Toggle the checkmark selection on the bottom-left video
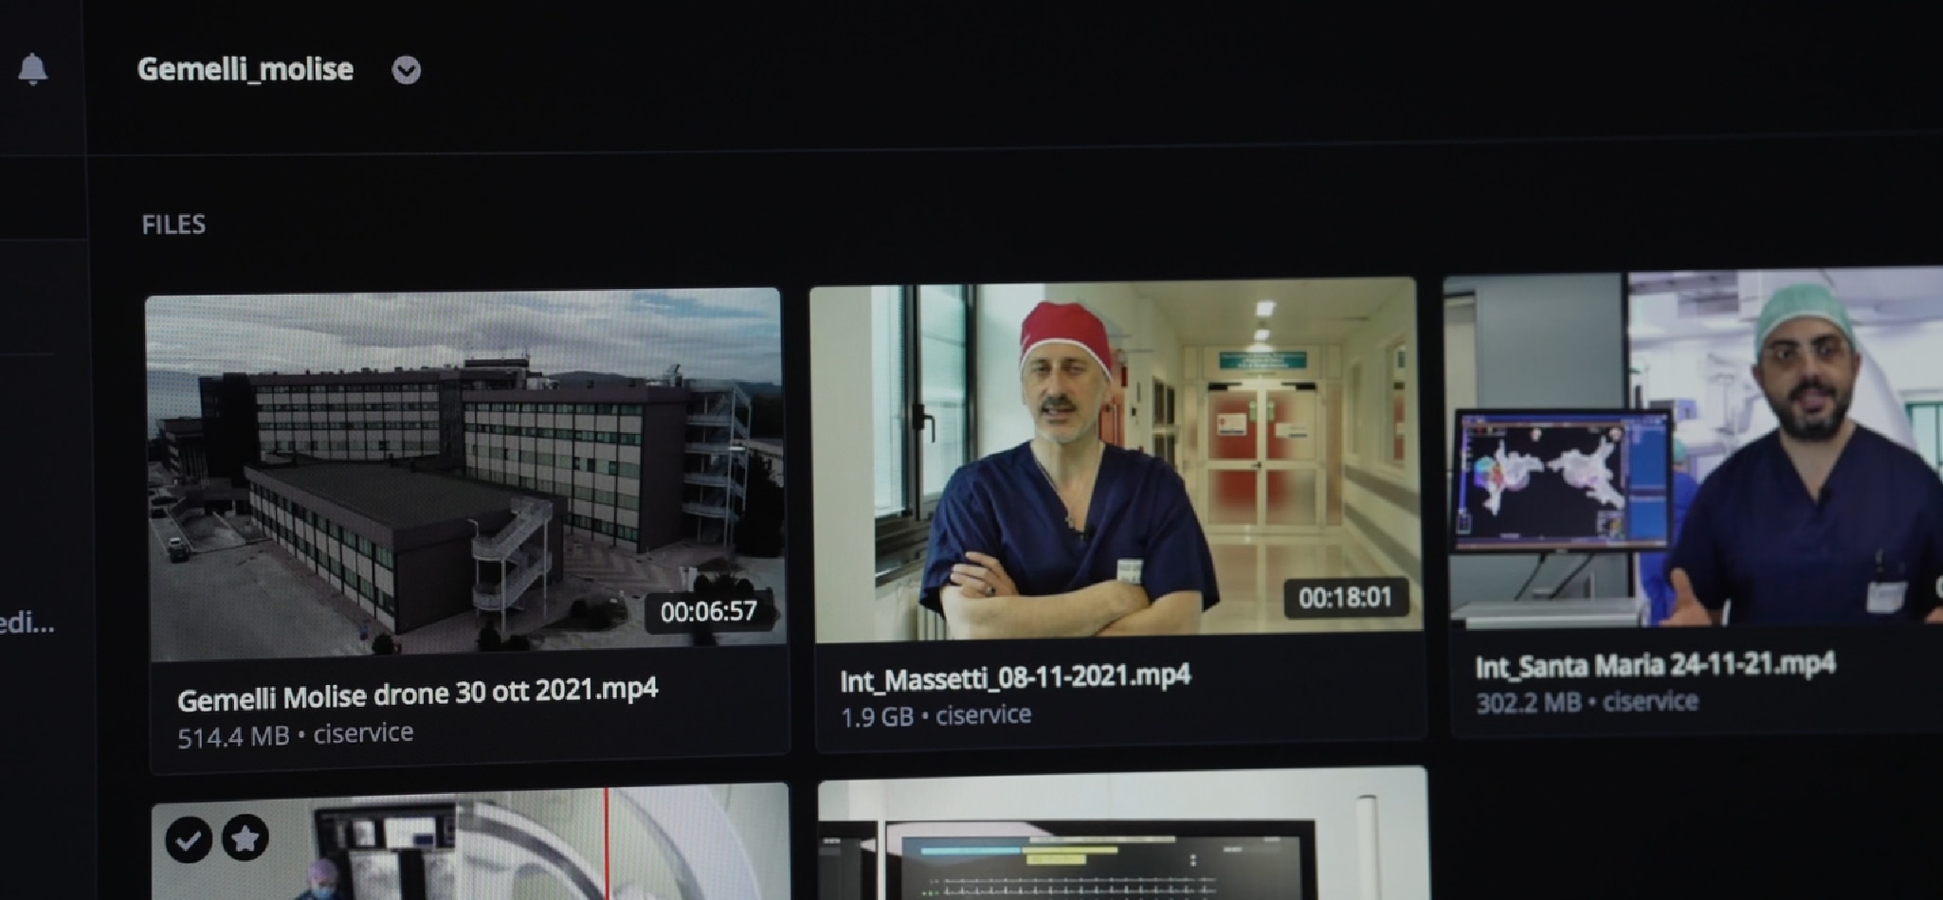This screenshot has width=1943, height=900. click(x=189, y=839)
